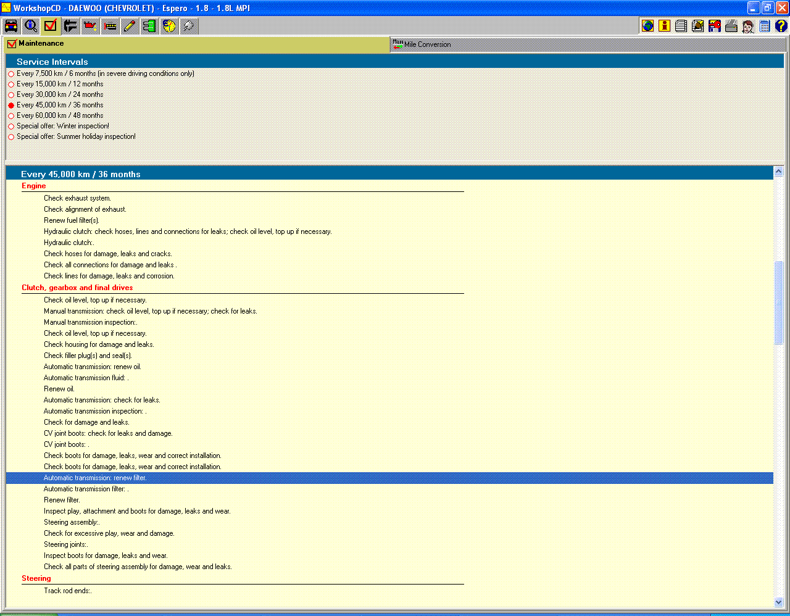Click the yellow pencil toolbar icon
Image resolution: width=790 pixels, height=616 pixels.
click(x=130, y=26)
